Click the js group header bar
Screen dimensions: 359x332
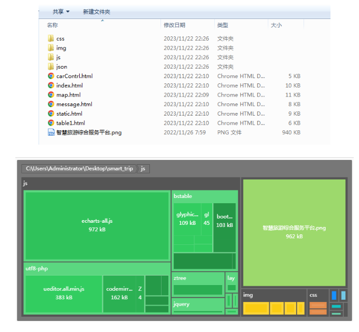point(131,183)
